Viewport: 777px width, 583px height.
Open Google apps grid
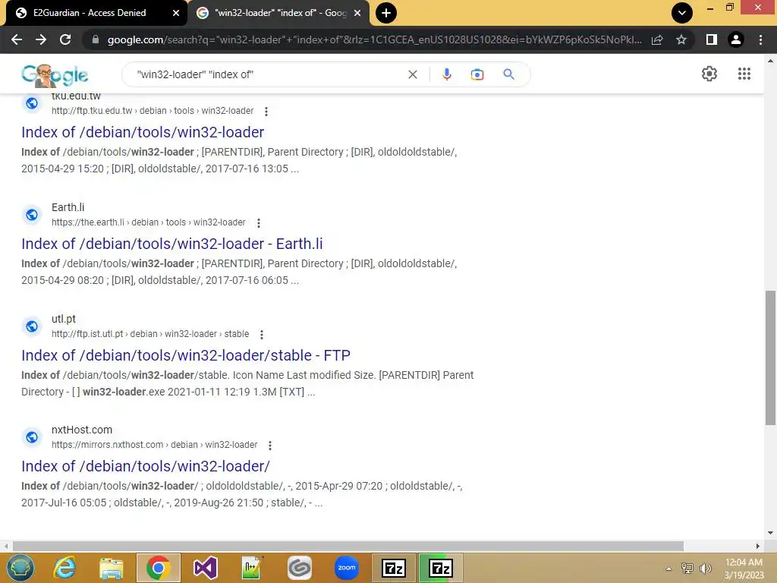744,74
